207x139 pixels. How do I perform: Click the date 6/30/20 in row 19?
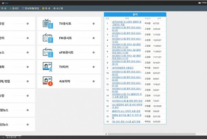(x=157, y=122)
